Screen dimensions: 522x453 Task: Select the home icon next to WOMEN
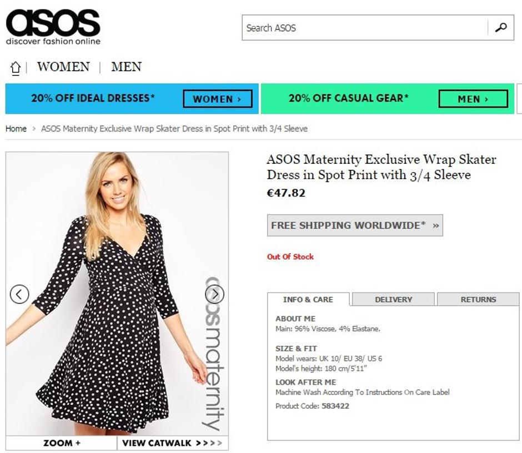click(x=16, y=67)
